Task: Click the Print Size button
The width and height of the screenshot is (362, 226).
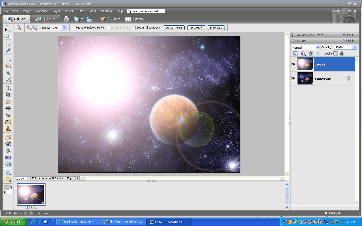Action: point(216,28)
